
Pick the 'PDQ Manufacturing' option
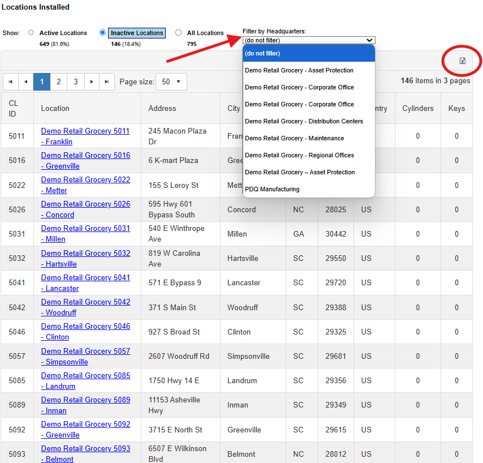pyautogui.click(x=309, y=189)
